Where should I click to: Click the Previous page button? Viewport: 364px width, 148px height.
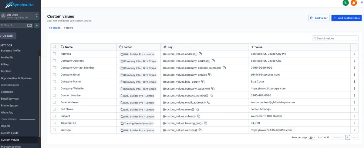(338, 137)
